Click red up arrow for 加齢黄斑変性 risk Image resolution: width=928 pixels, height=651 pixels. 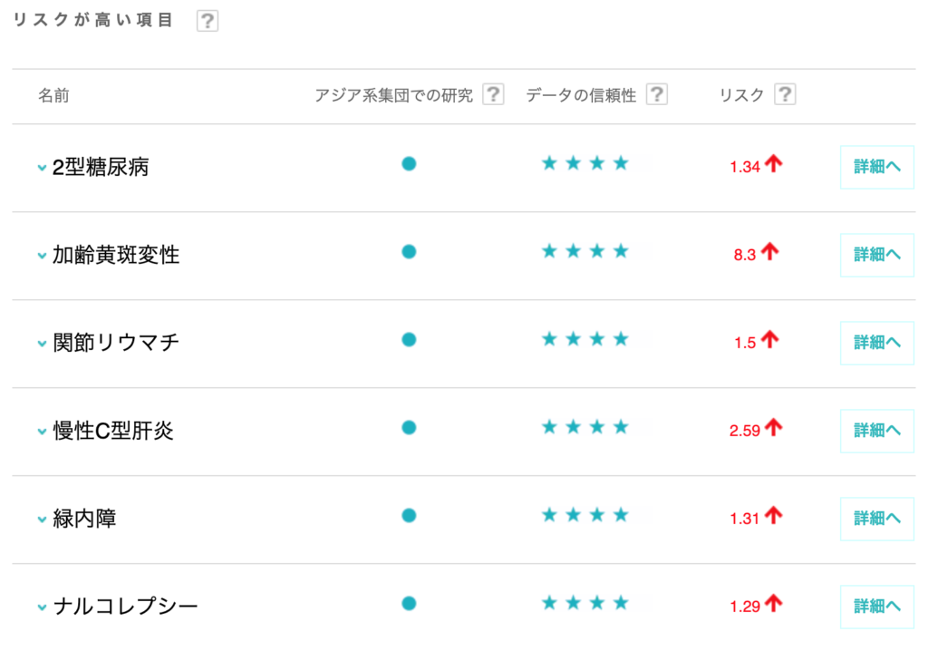tap(770, 252)
